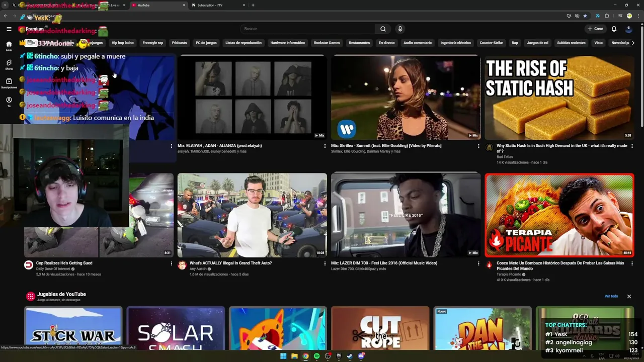This screenshot has height=362, width=644.
Task: Visit the Terapia Picante channel name
Action: pyautogui.click(x=509, y=274)
